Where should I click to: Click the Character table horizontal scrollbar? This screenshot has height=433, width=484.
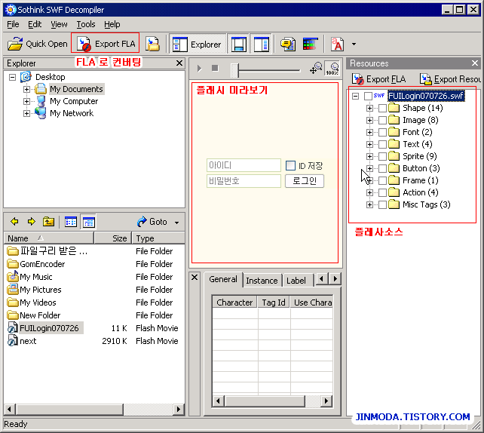[272, 401]
